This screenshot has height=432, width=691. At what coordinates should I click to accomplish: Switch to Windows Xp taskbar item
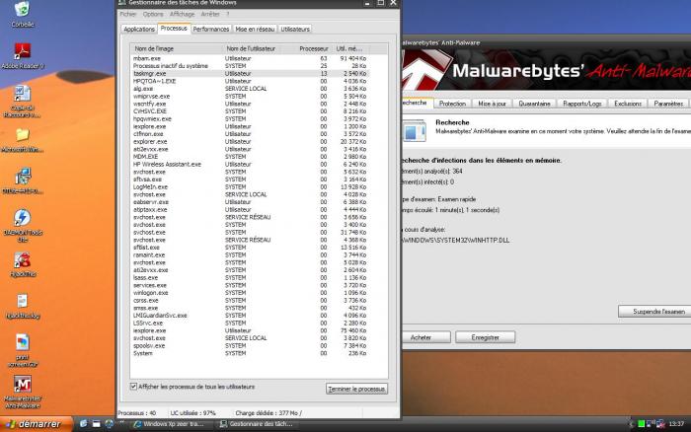point(171,424)
